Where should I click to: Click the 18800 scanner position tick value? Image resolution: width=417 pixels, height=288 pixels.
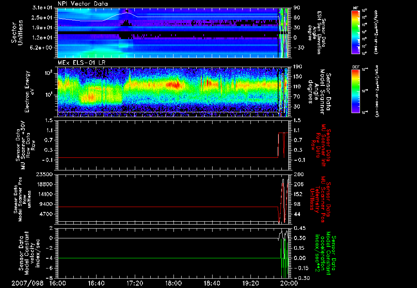coord(44,184)
